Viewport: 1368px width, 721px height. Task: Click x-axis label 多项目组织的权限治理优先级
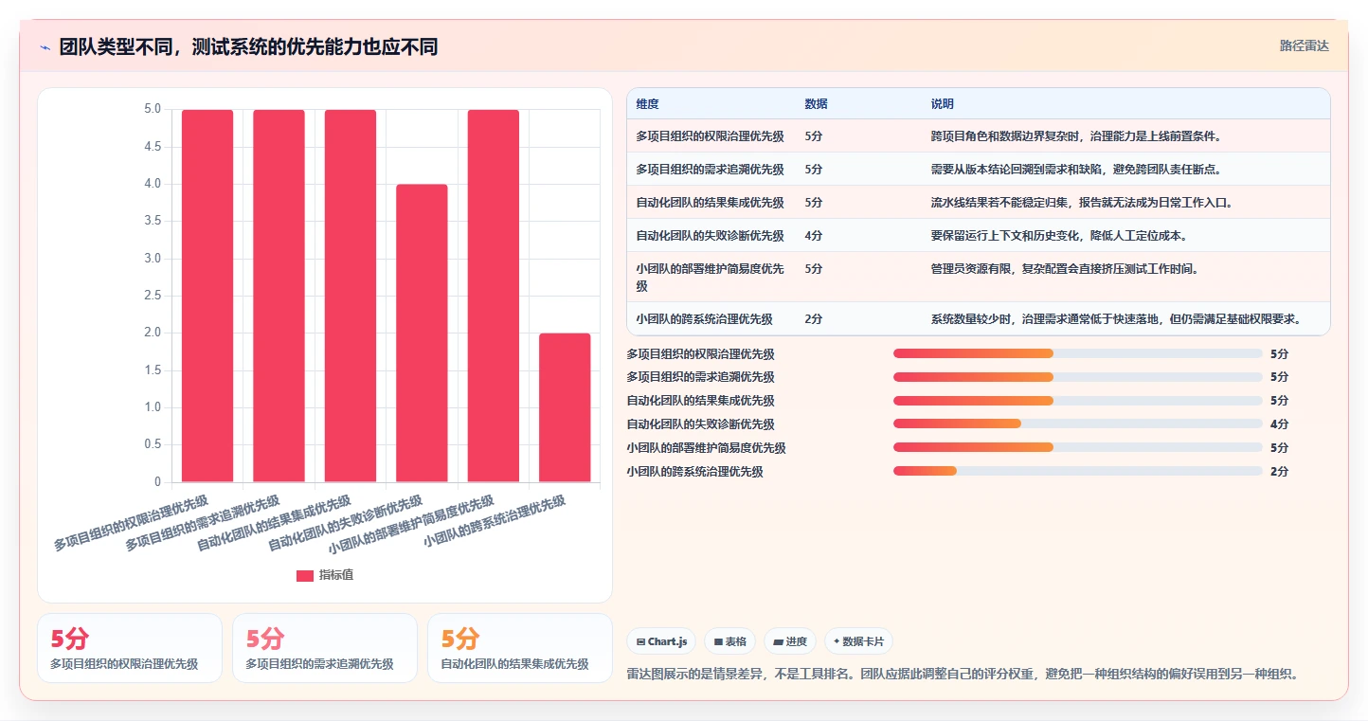click(x=131, y=523)
